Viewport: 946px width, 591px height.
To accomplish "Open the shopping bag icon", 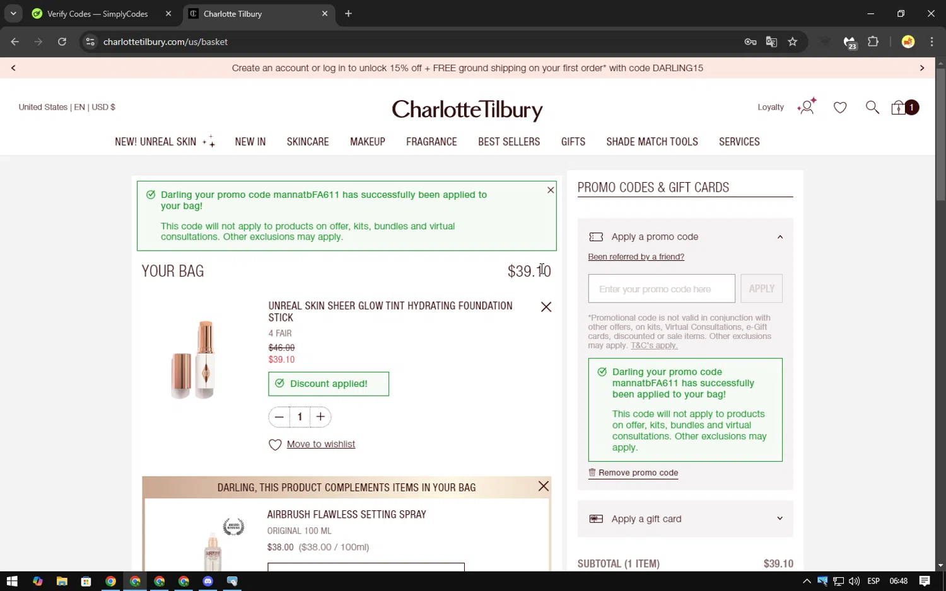I will point(904,108).
